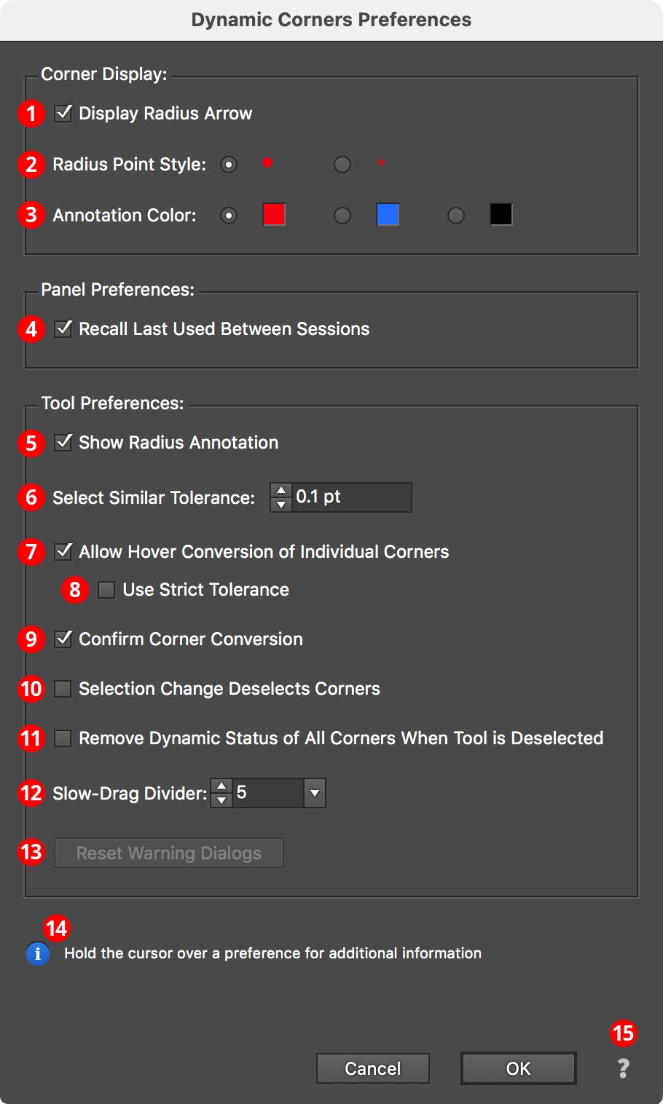Check Remove Dynamic Status of All Corners option
Screen dimensions: 663x1104
click(x=63, y=738)
